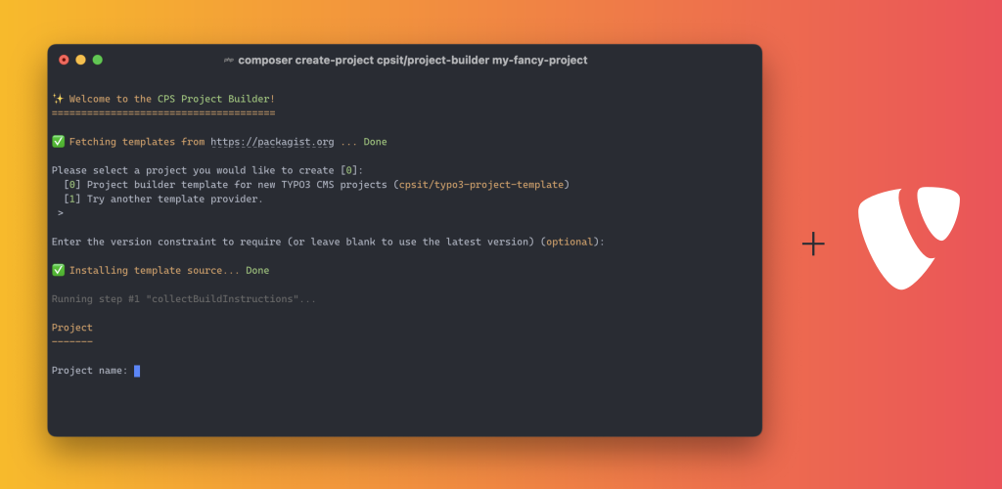Screen dimensions: 1002x489
Task: Click the plus sign beside the terminal
Action: point(813,244)
